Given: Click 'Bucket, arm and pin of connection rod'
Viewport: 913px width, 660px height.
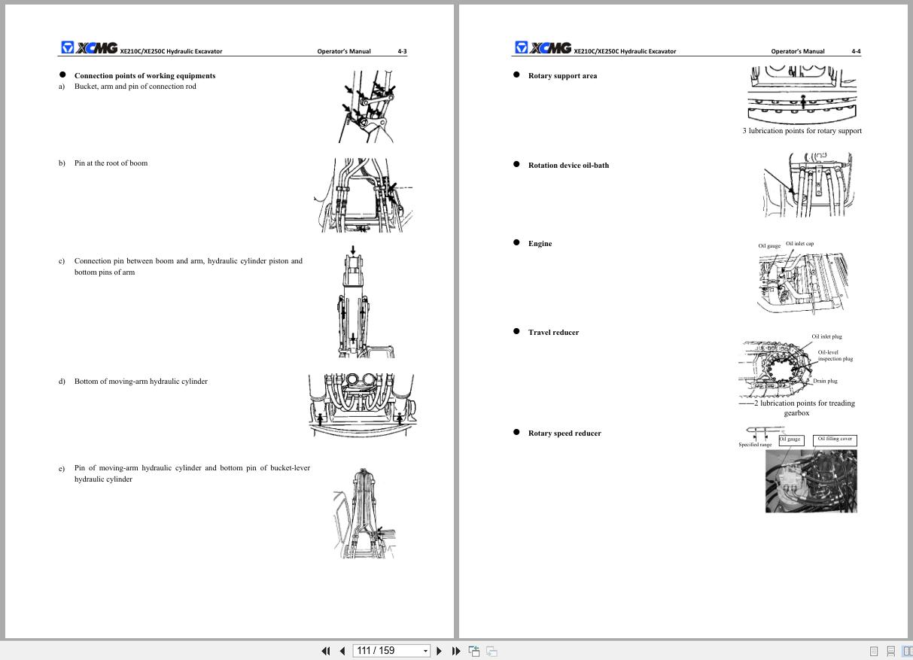Looking at the screenshot, I should 135,87.
